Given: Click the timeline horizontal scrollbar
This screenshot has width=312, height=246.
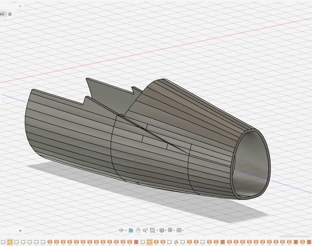Looking at the screenshot, I should [x=295, y=237].
